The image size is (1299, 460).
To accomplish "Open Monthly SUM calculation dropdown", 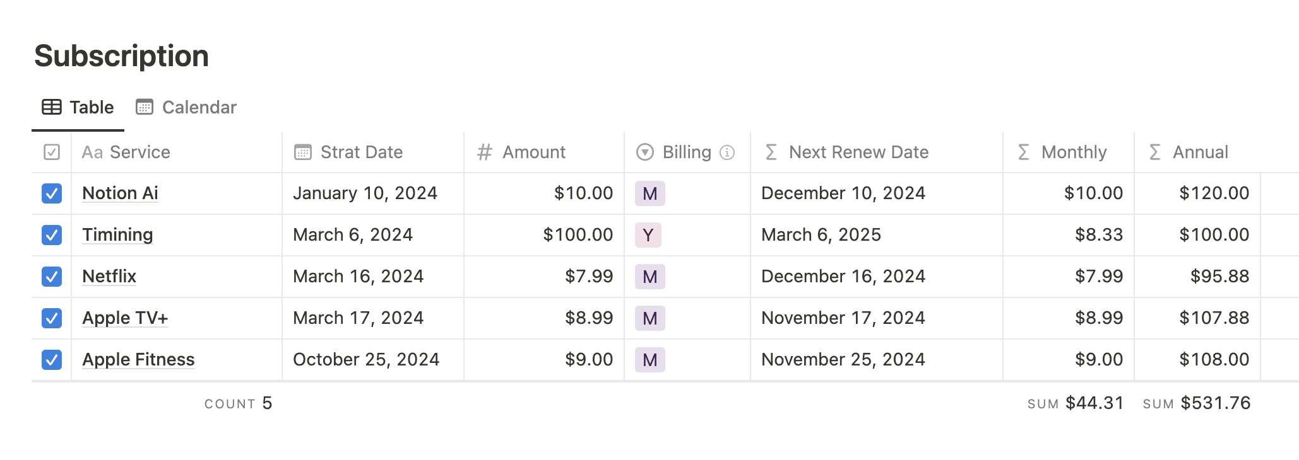I will click(x=1076, y=403).
